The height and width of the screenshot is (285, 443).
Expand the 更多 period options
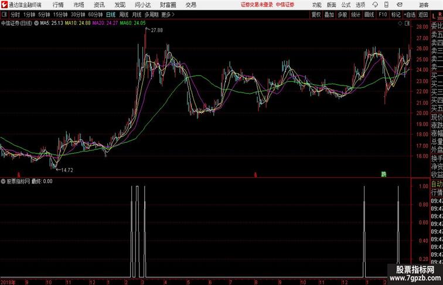pos(168,15)
